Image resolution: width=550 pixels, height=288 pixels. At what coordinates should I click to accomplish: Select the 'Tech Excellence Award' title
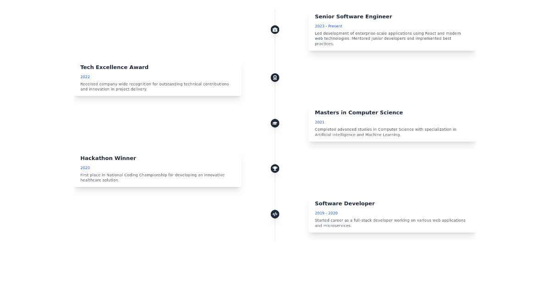click(114, 67)
